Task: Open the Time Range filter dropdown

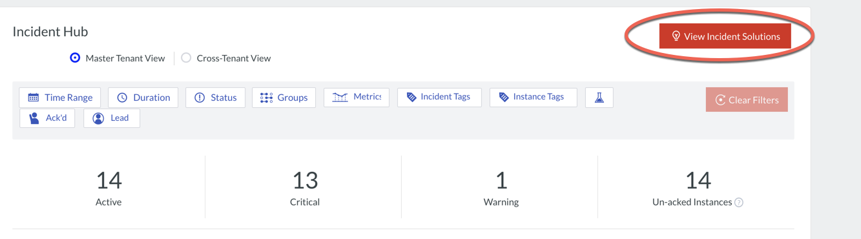Action: pos(60,98)
